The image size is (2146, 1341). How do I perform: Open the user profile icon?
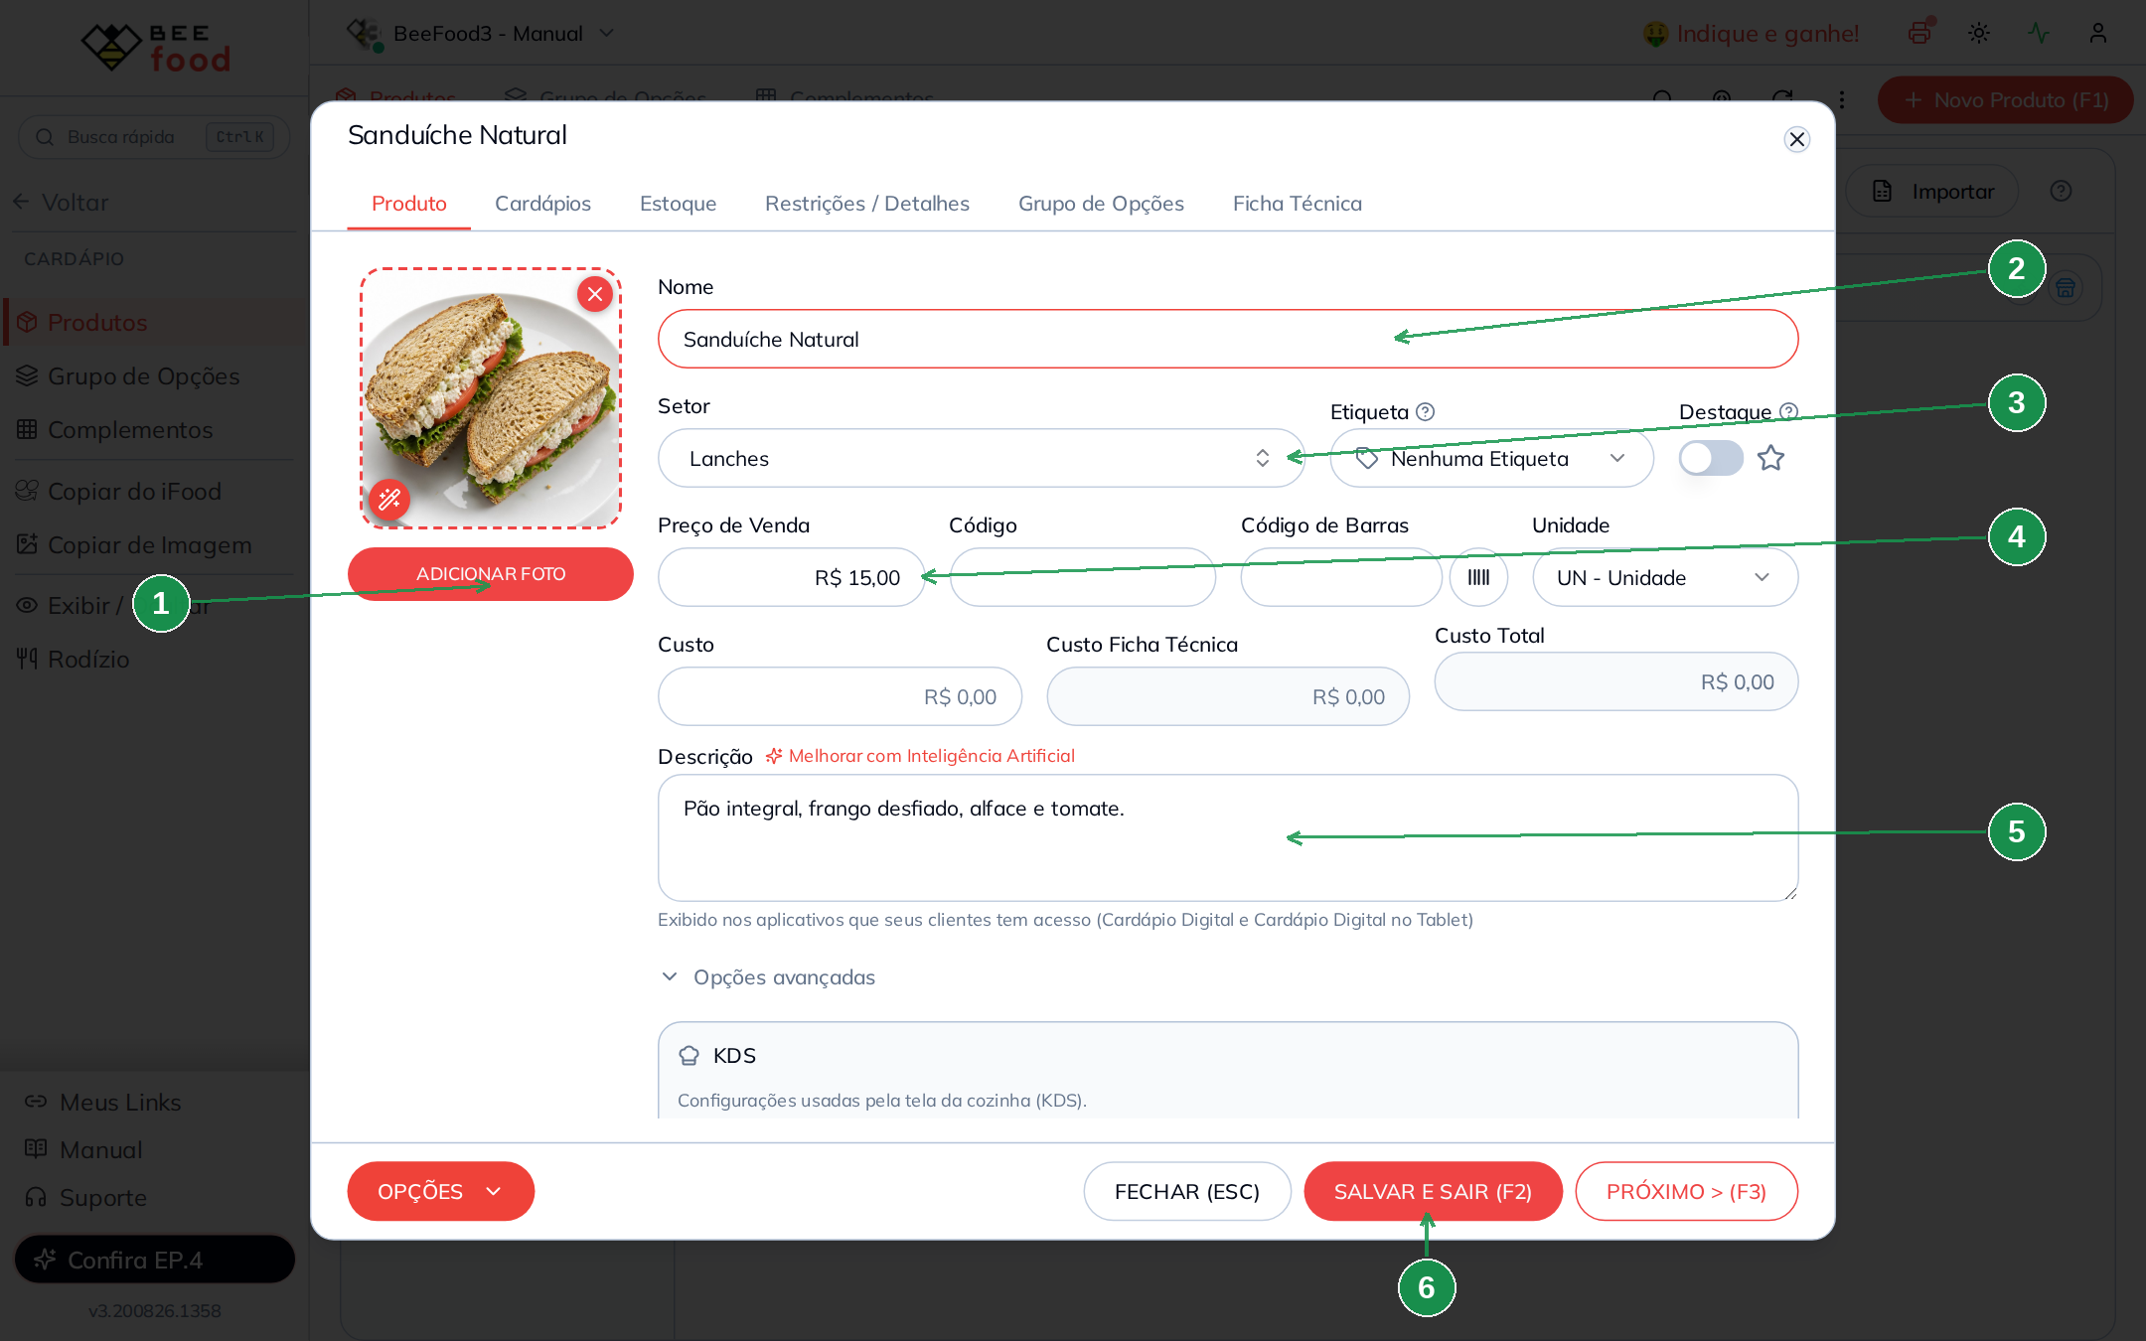click(x=2098, y=33)
